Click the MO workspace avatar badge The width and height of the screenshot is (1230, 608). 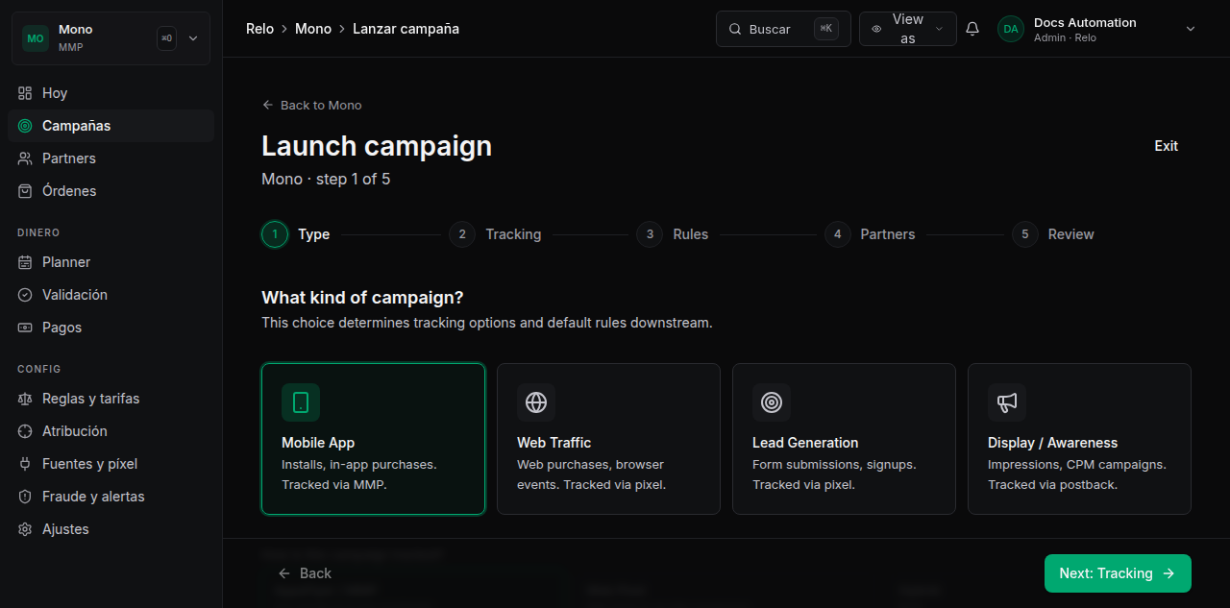coord(36,38)
